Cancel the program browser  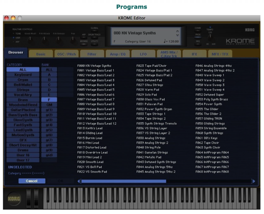(x=32, y=181)
